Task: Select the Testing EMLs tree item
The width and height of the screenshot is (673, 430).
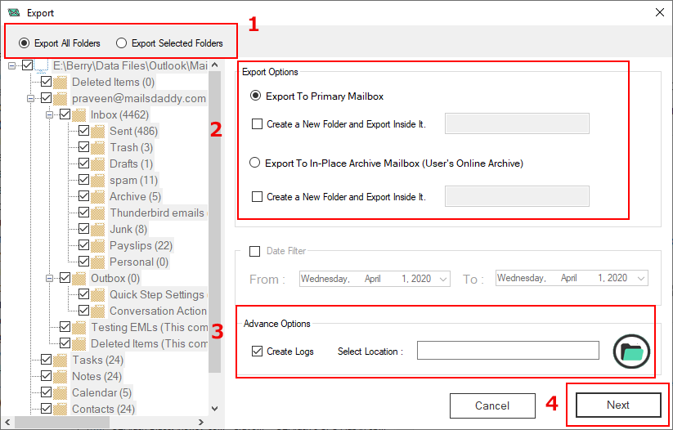Action: pos(149,328)
